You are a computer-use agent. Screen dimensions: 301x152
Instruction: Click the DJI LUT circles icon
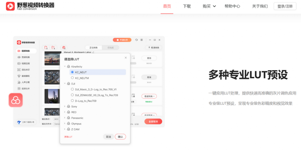point(68,84)
